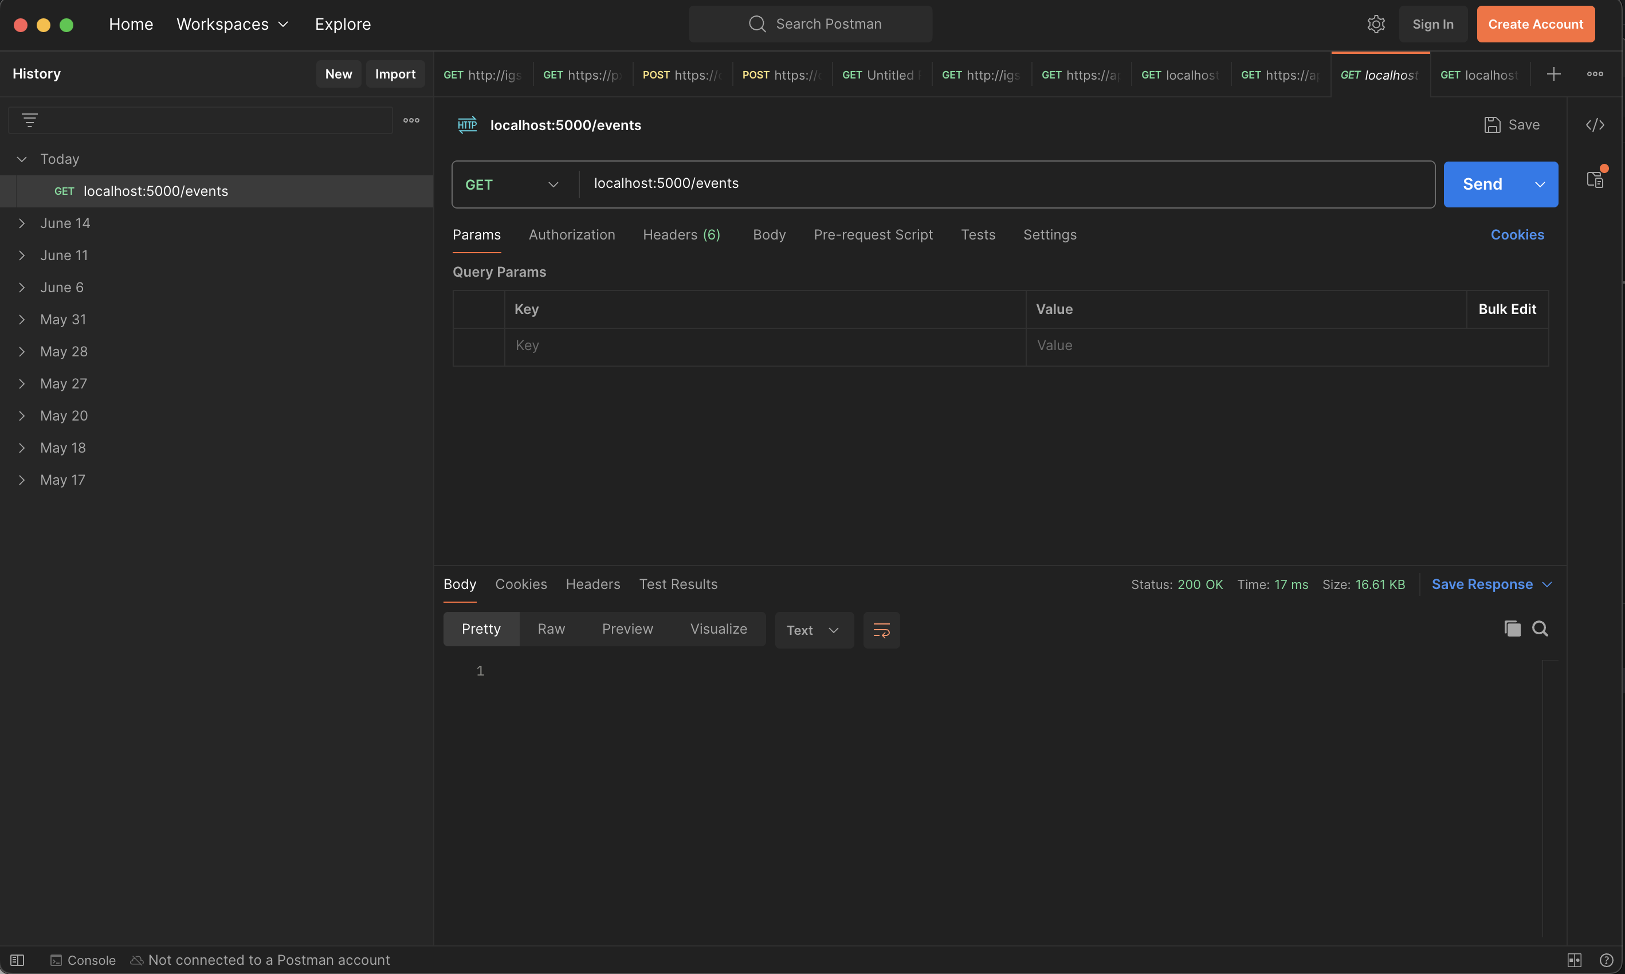
Task: Open the response Headers tab
Action: (592, 584)
